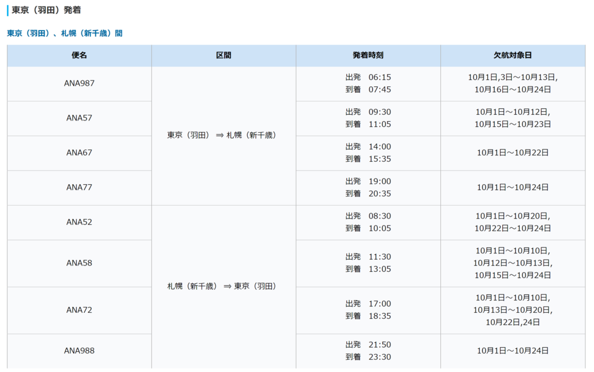
Task: Click cancellation dates 10月13日～10月20日,
Action: coord(513,311)
